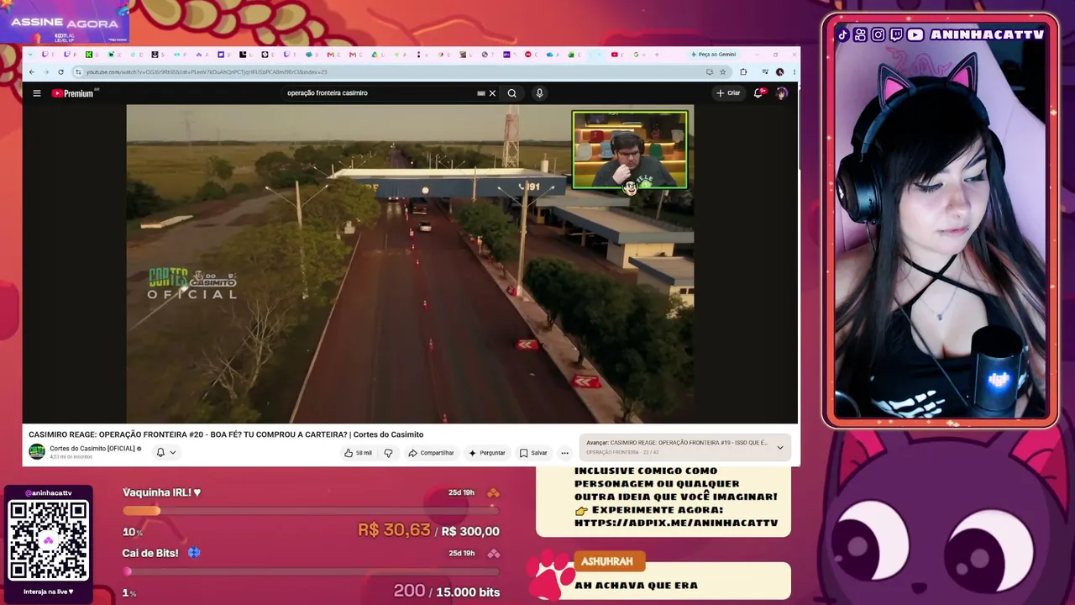Go forward with the browser forward arrow
This screenshot has width=1075, height=605.
click(x=46, y=72)
